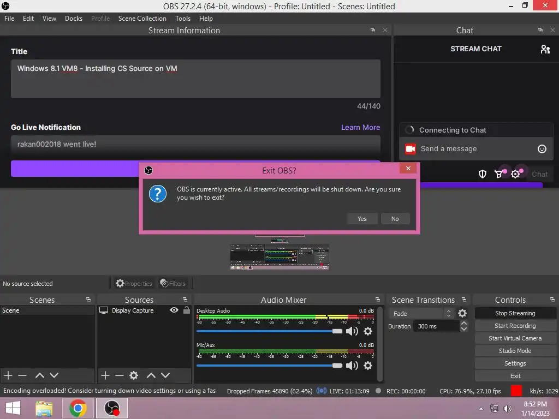Move scene up in Scenes list
The image size is (559, 419).
(x=39, y=375)
